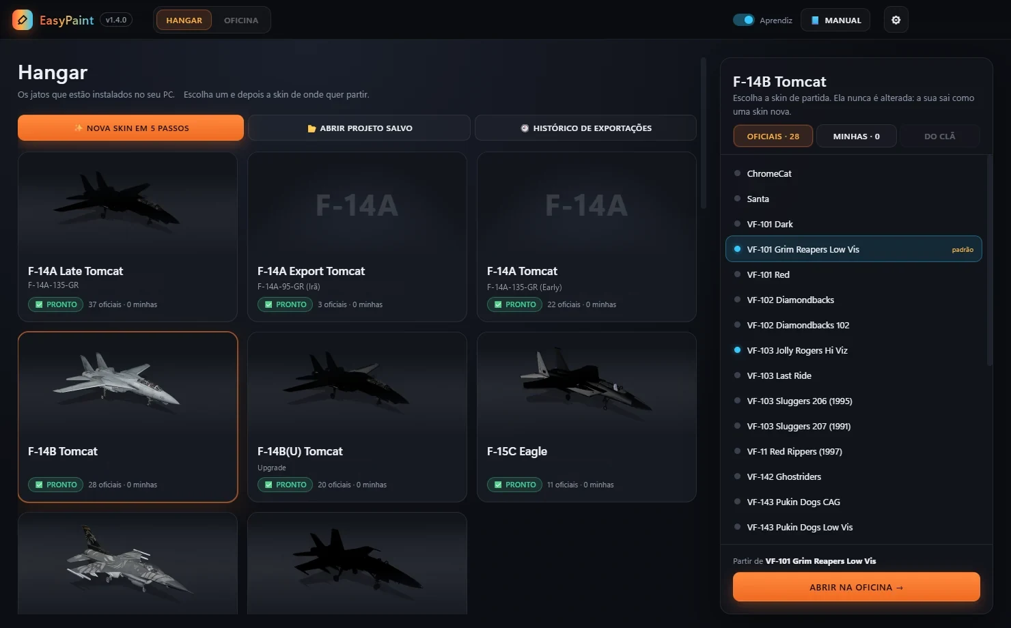Open the Oficiais · 28 skins tab
The height and width of the screenshot is (628, 1011).
(x=773, y=136)
